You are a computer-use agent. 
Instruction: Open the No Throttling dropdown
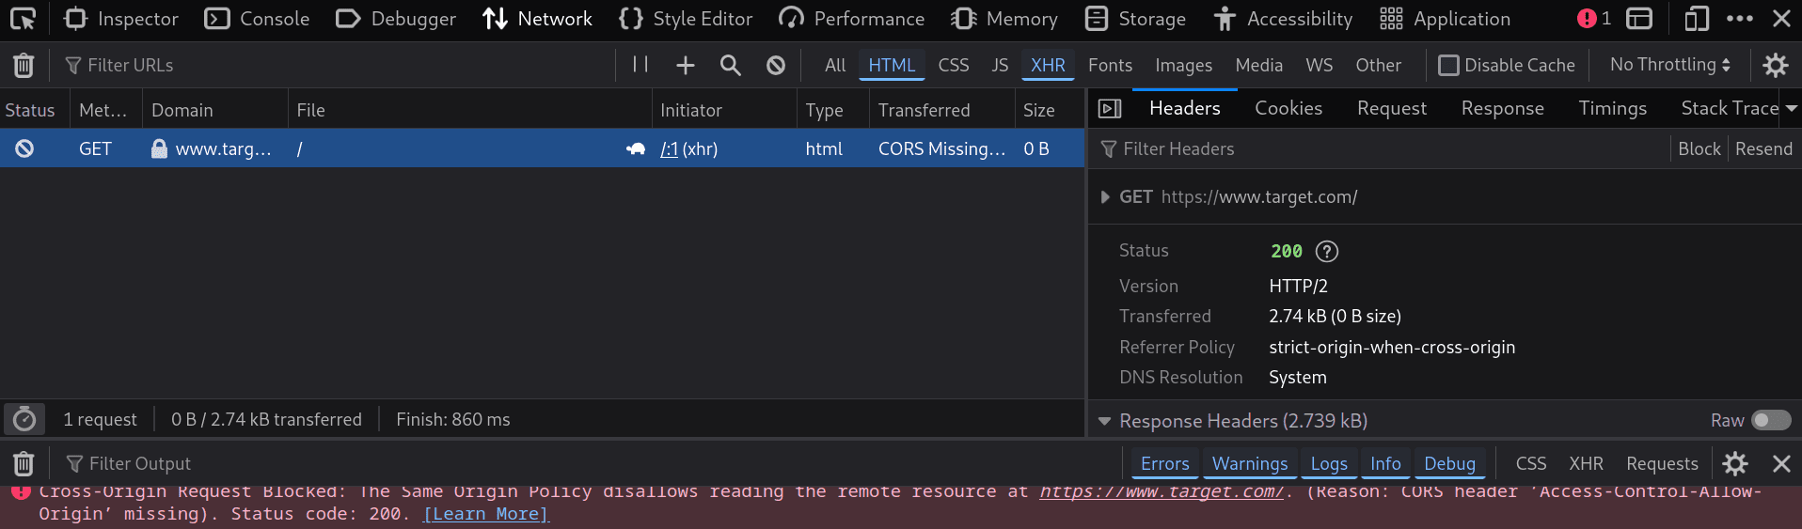(x=1669, y=65)
